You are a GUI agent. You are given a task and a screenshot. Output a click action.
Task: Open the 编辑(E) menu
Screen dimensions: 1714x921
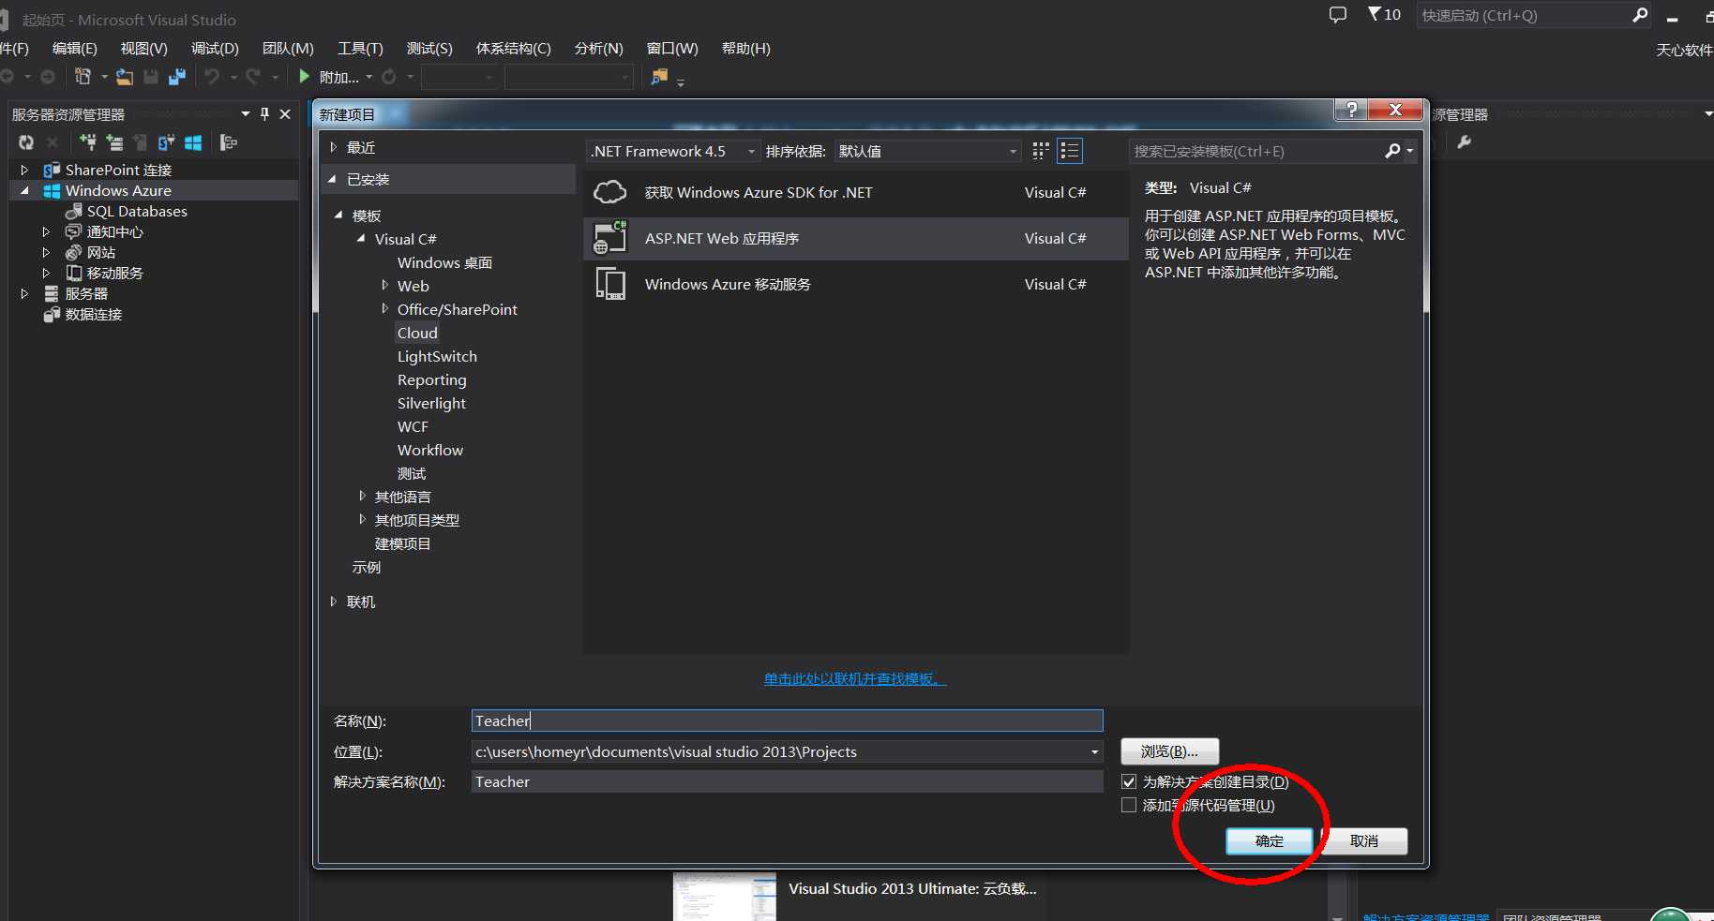pyautogui.click(x=74, y=48)
